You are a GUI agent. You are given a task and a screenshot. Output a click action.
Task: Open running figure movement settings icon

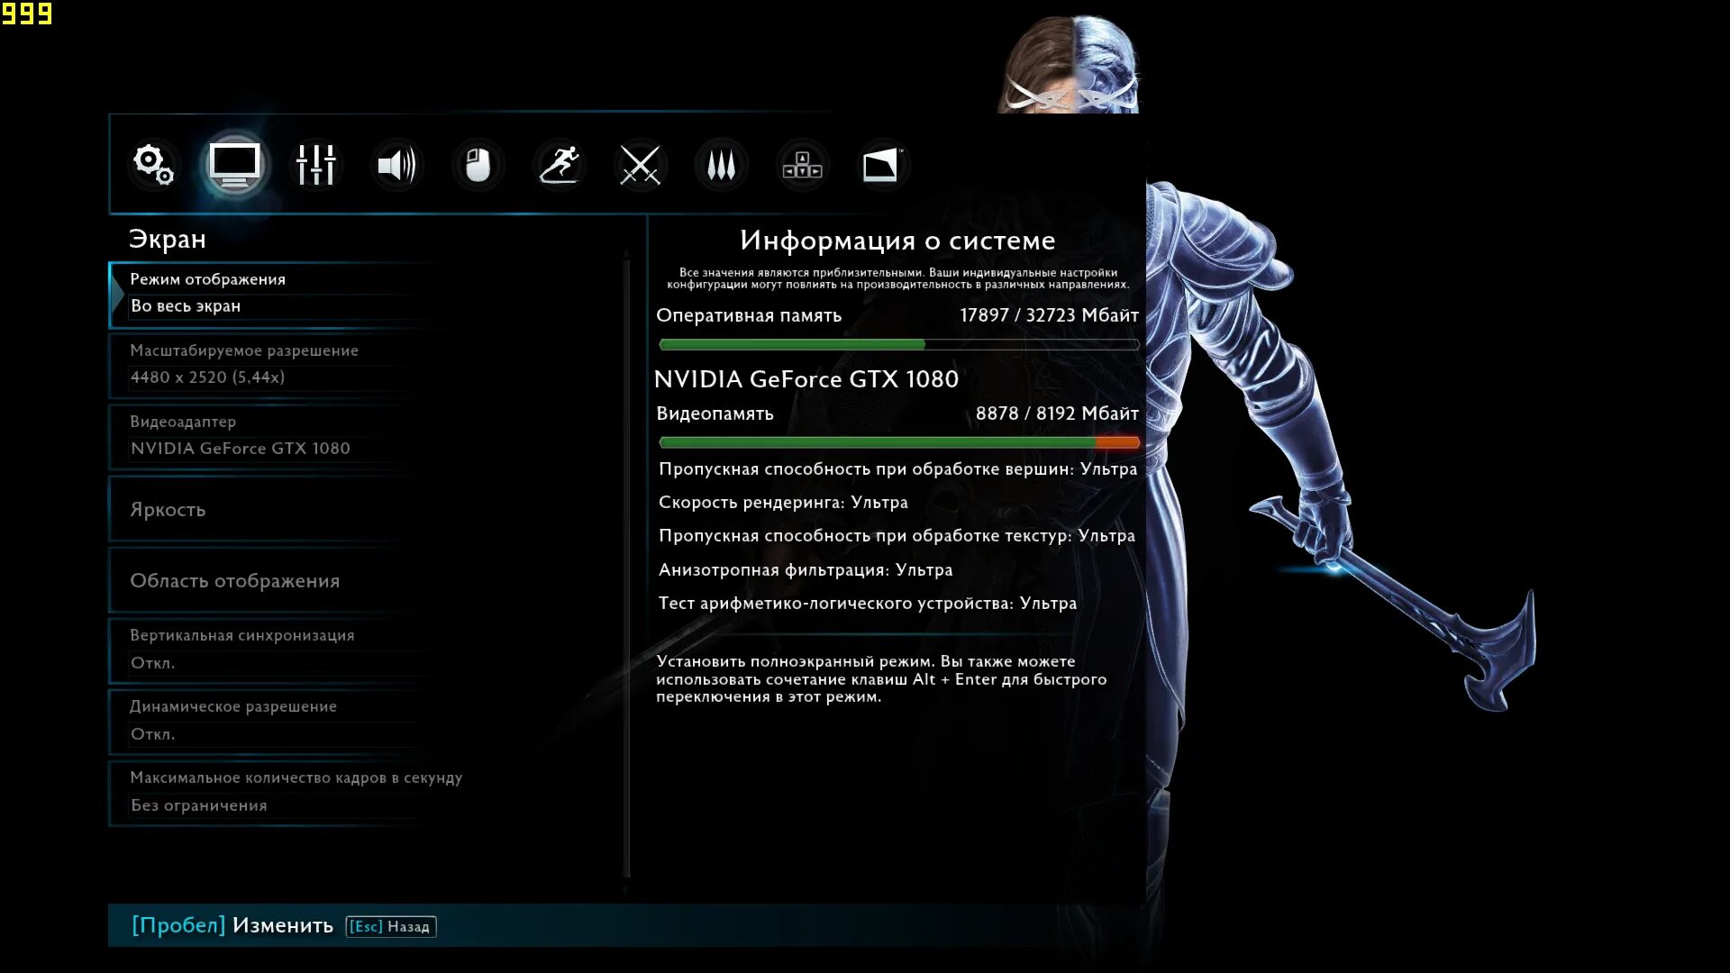[559, 165]
